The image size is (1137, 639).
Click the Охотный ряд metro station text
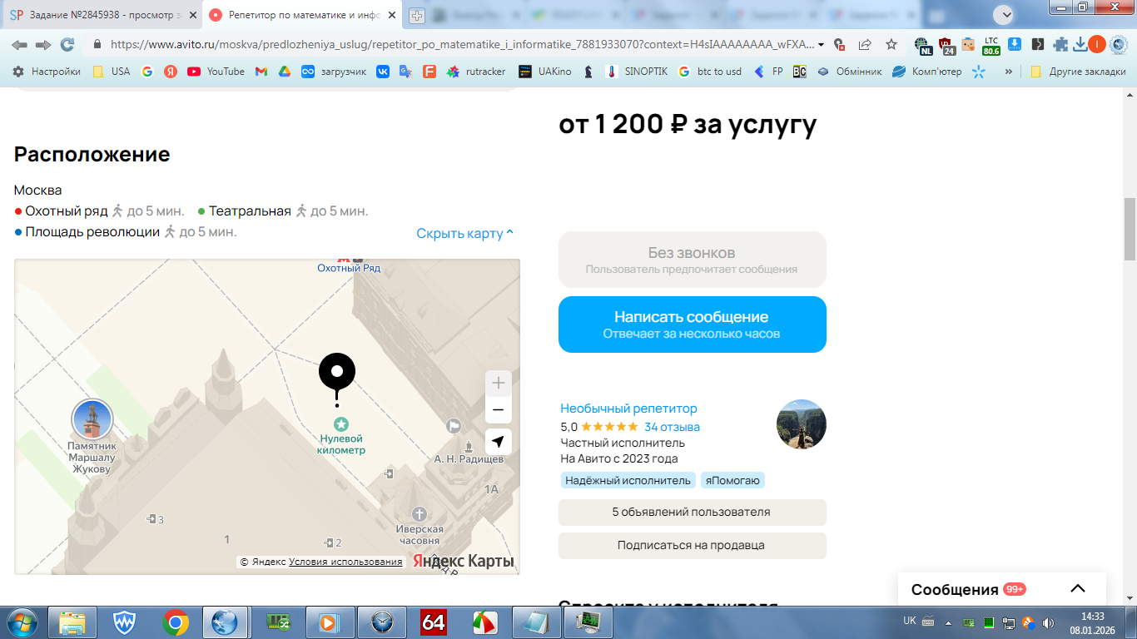pos(67,211)
